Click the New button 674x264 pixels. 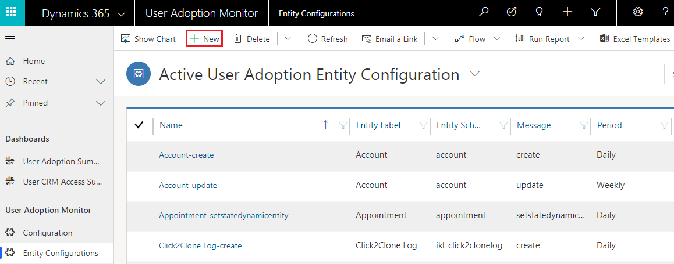pyautogui.click(x=205, y=39)
